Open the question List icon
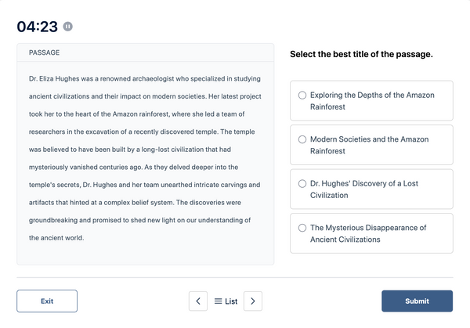The image size is (470, 328). [219, 301]
